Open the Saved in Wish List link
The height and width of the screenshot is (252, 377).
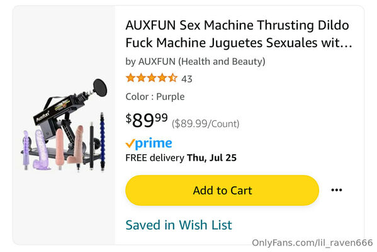click(179, 225)
